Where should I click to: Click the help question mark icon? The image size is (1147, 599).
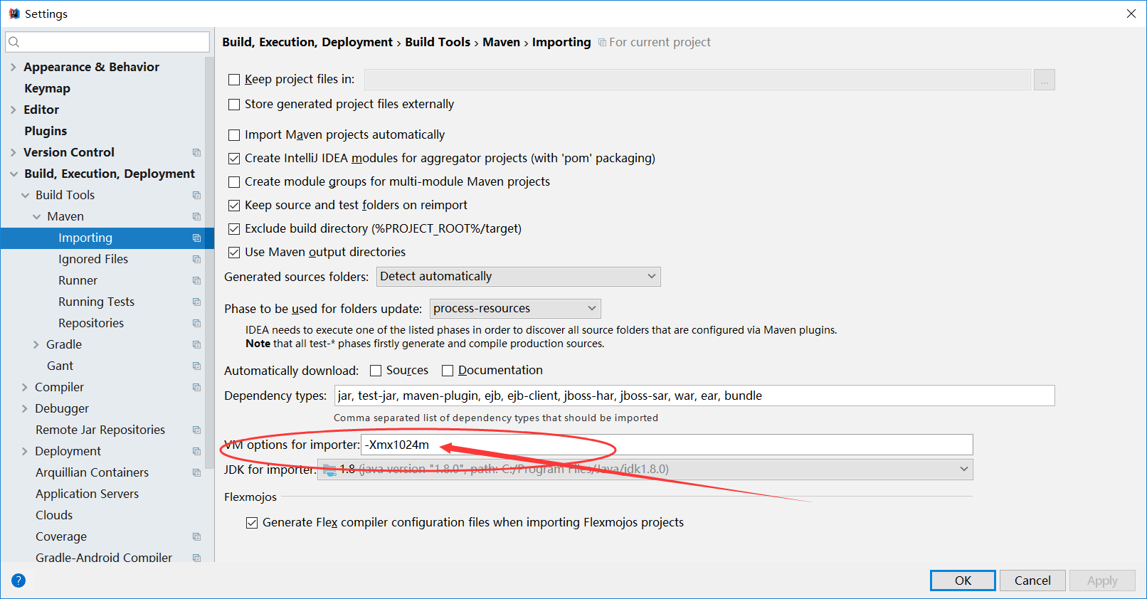[18, 581]
